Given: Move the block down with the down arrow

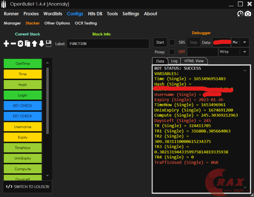Looking at the screenshot, I should pos(41,43).
